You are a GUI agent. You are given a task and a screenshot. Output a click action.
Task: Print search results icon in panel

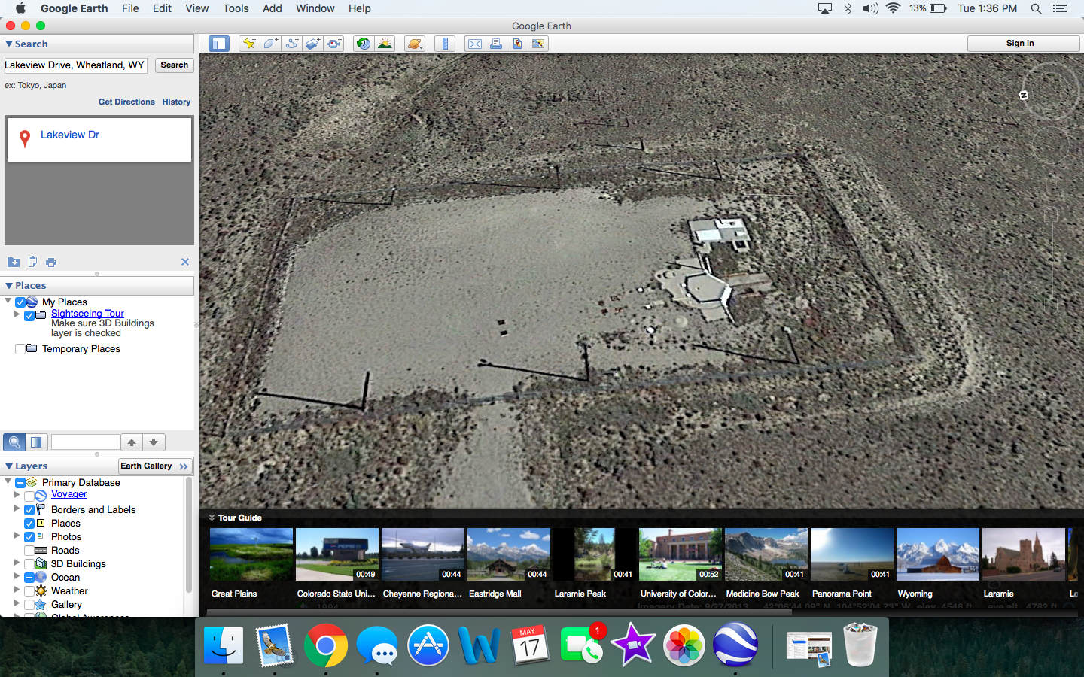coord(51,262)
